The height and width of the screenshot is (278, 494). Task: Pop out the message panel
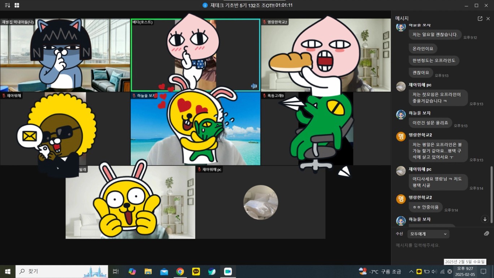(x=480, y=18)
